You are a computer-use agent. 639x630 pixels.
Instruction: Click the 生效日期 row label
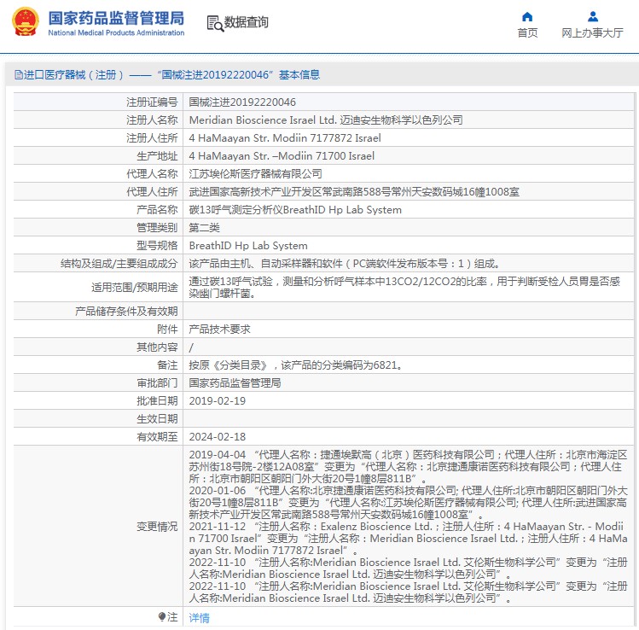pos(157,419)
